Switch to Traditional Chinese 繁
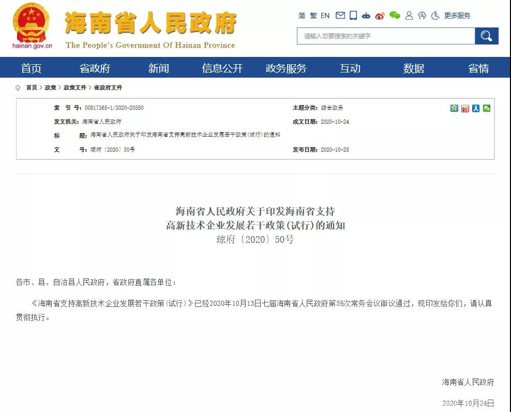Screen dimensions: 511x412 coord(313,16)
